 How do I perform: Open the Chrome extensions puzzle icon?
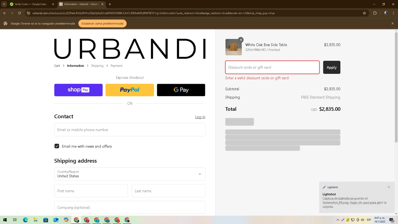tap(375, 13)
